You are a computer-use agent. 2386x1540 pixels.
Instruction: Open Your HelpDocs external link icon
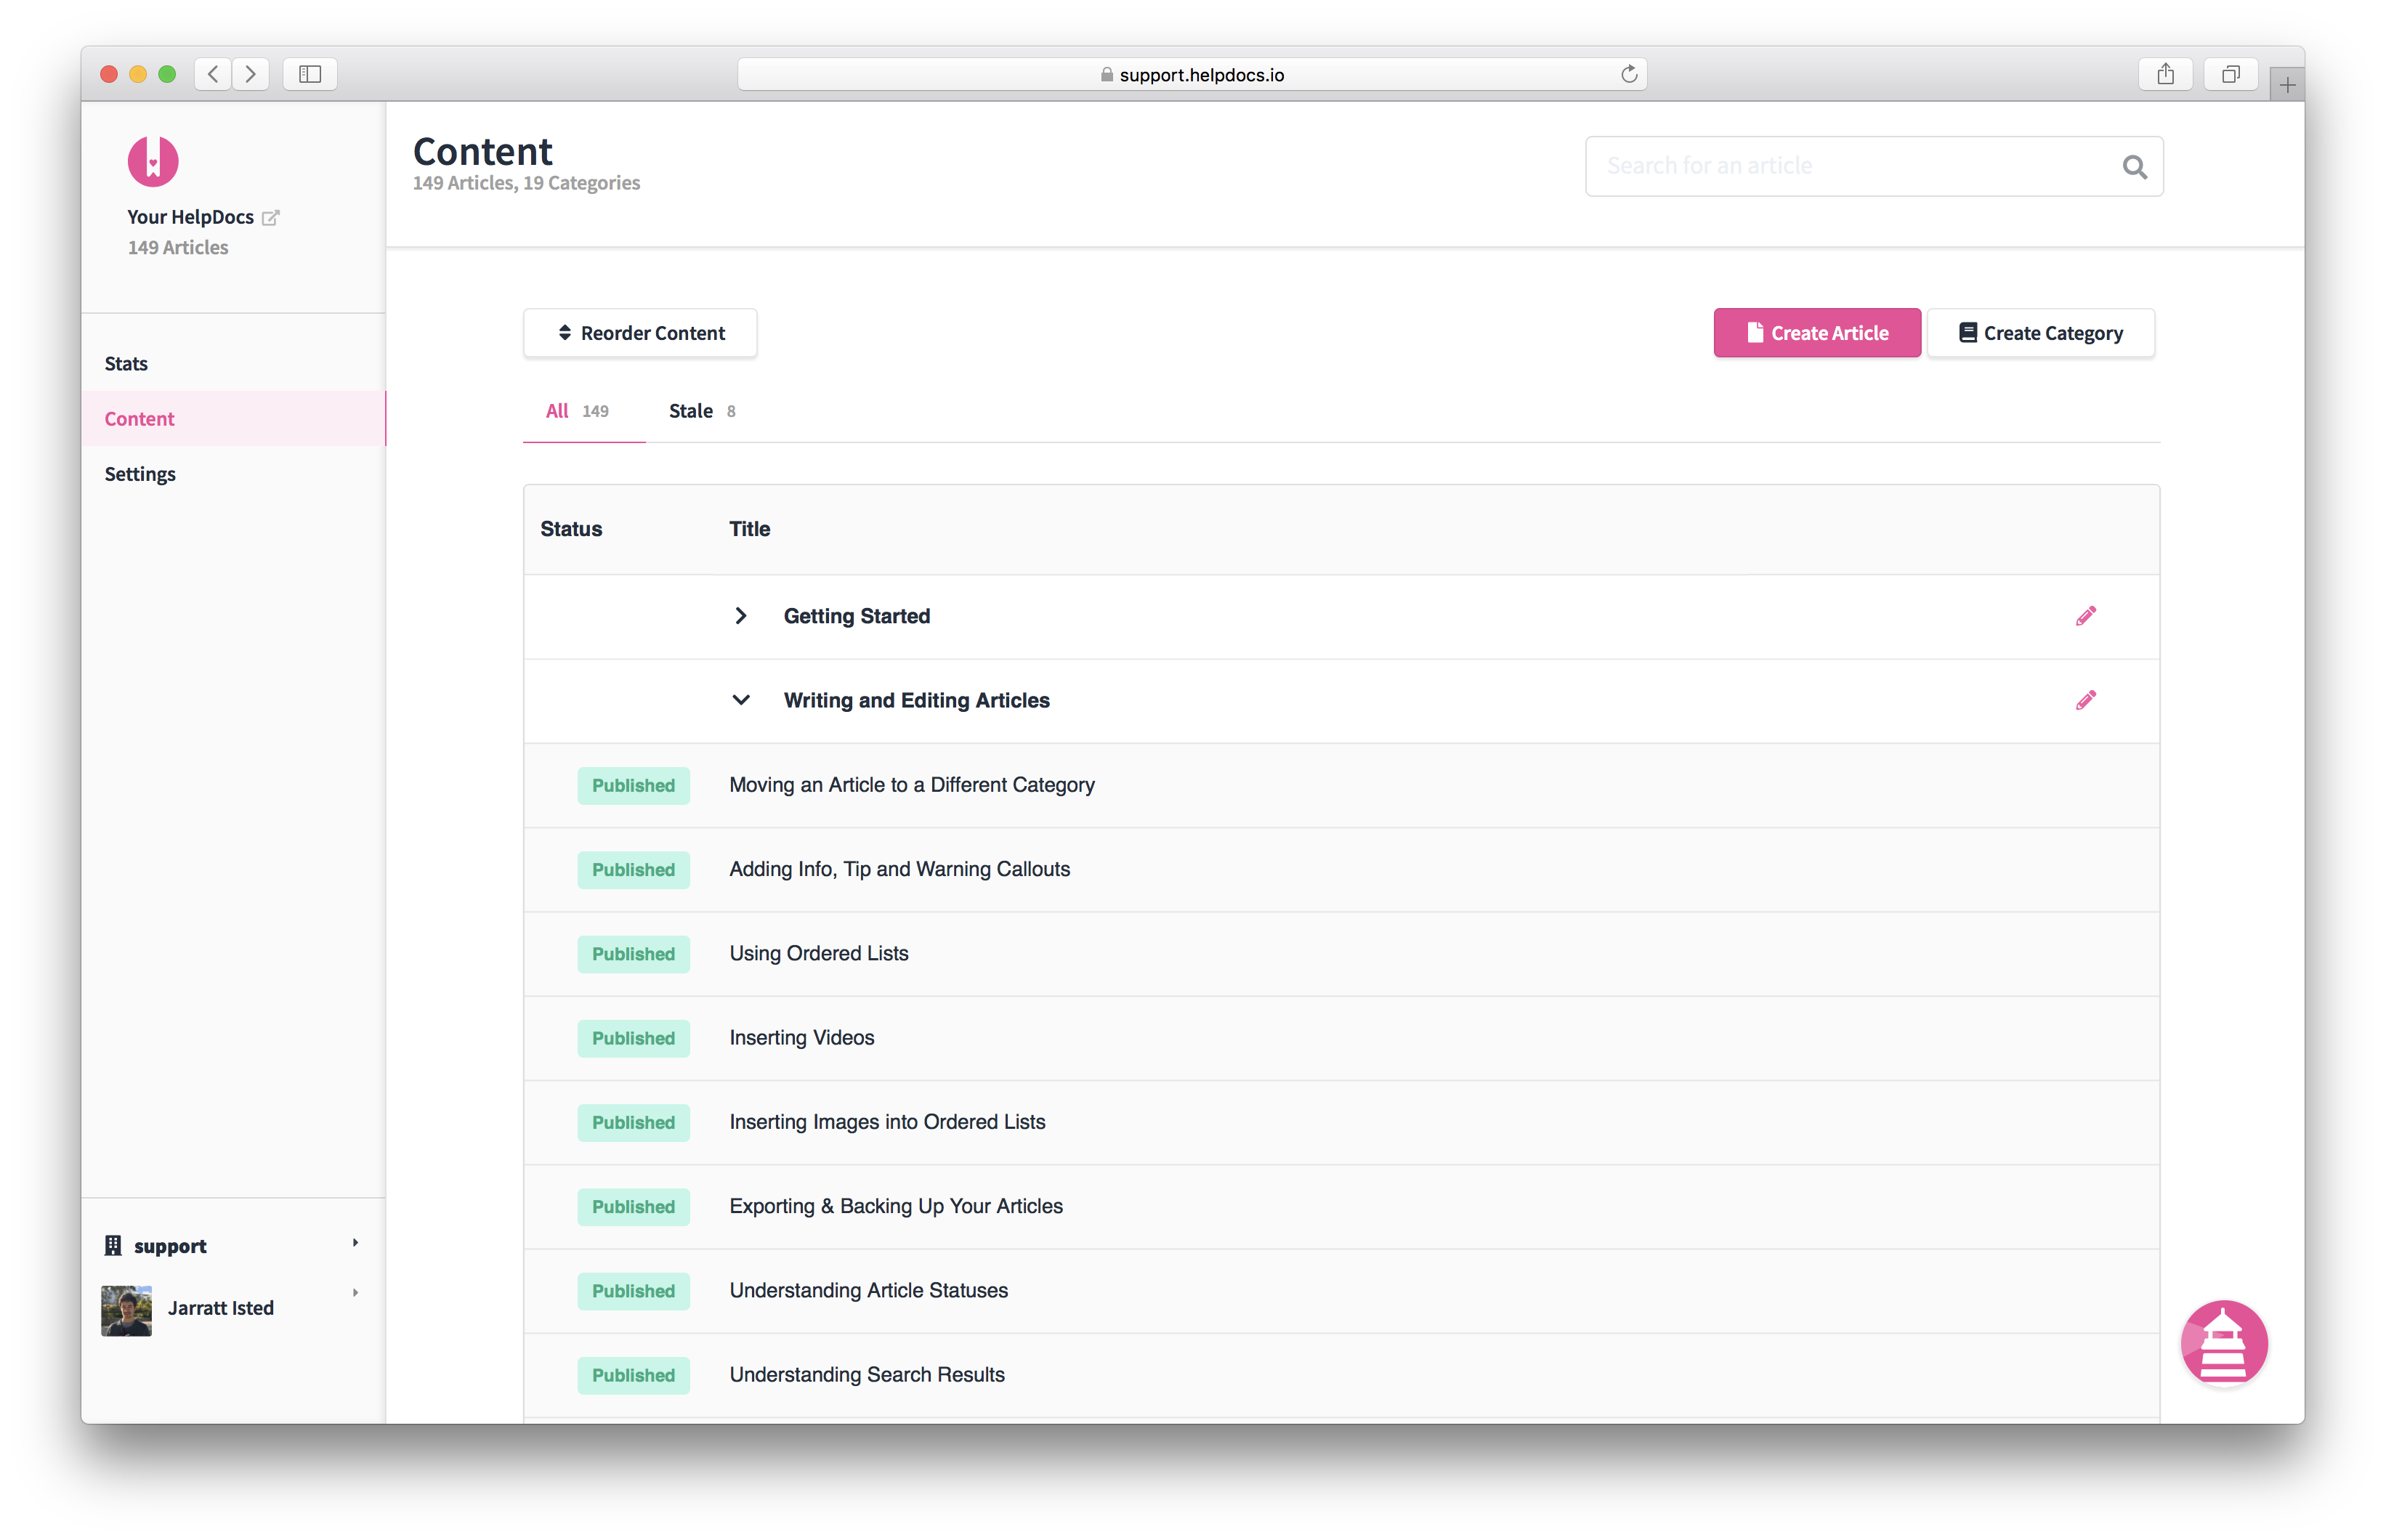pyautogui.click(x=270, y=217)
